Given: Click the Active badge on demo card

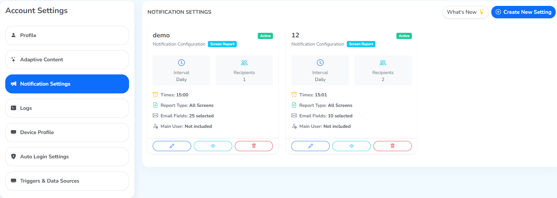Looking at the screenshot, I should point(265,36).
